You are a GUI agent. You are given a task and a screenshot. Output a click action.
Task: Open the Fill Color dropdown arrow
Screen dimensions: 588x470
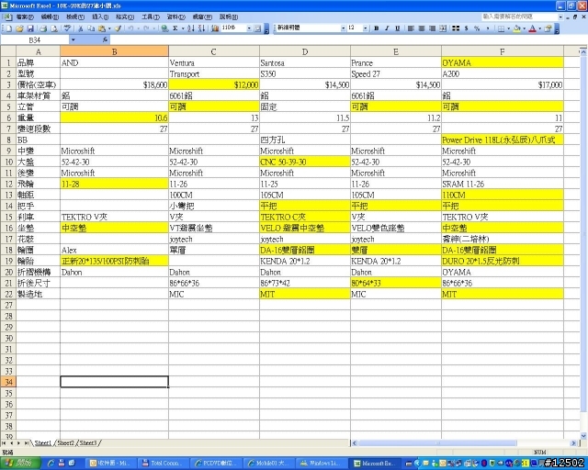(525, 28)
